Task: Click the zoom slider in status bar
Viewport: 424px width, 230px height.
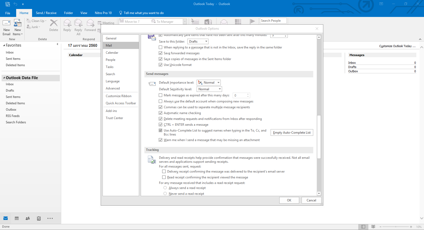Action: pyautogui.click(x=396, y=227)
